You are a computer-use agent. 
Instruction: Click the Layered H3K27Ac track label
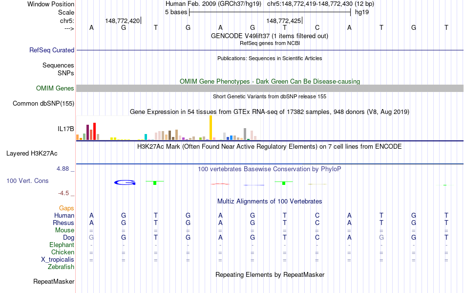pos(32,154)
